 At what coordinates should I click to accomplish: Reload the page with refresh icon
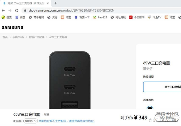click(x=17, y=11)
